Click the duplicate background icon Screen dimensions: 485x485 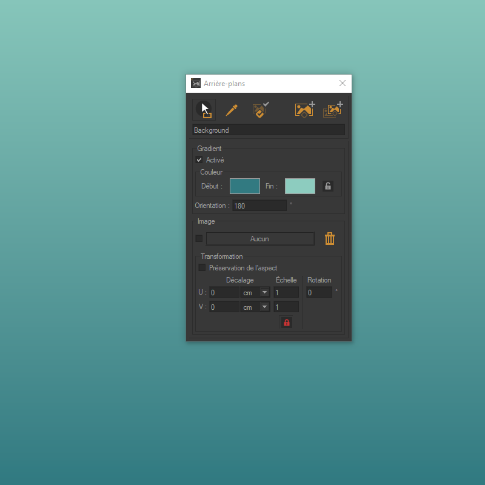(333, 110)
